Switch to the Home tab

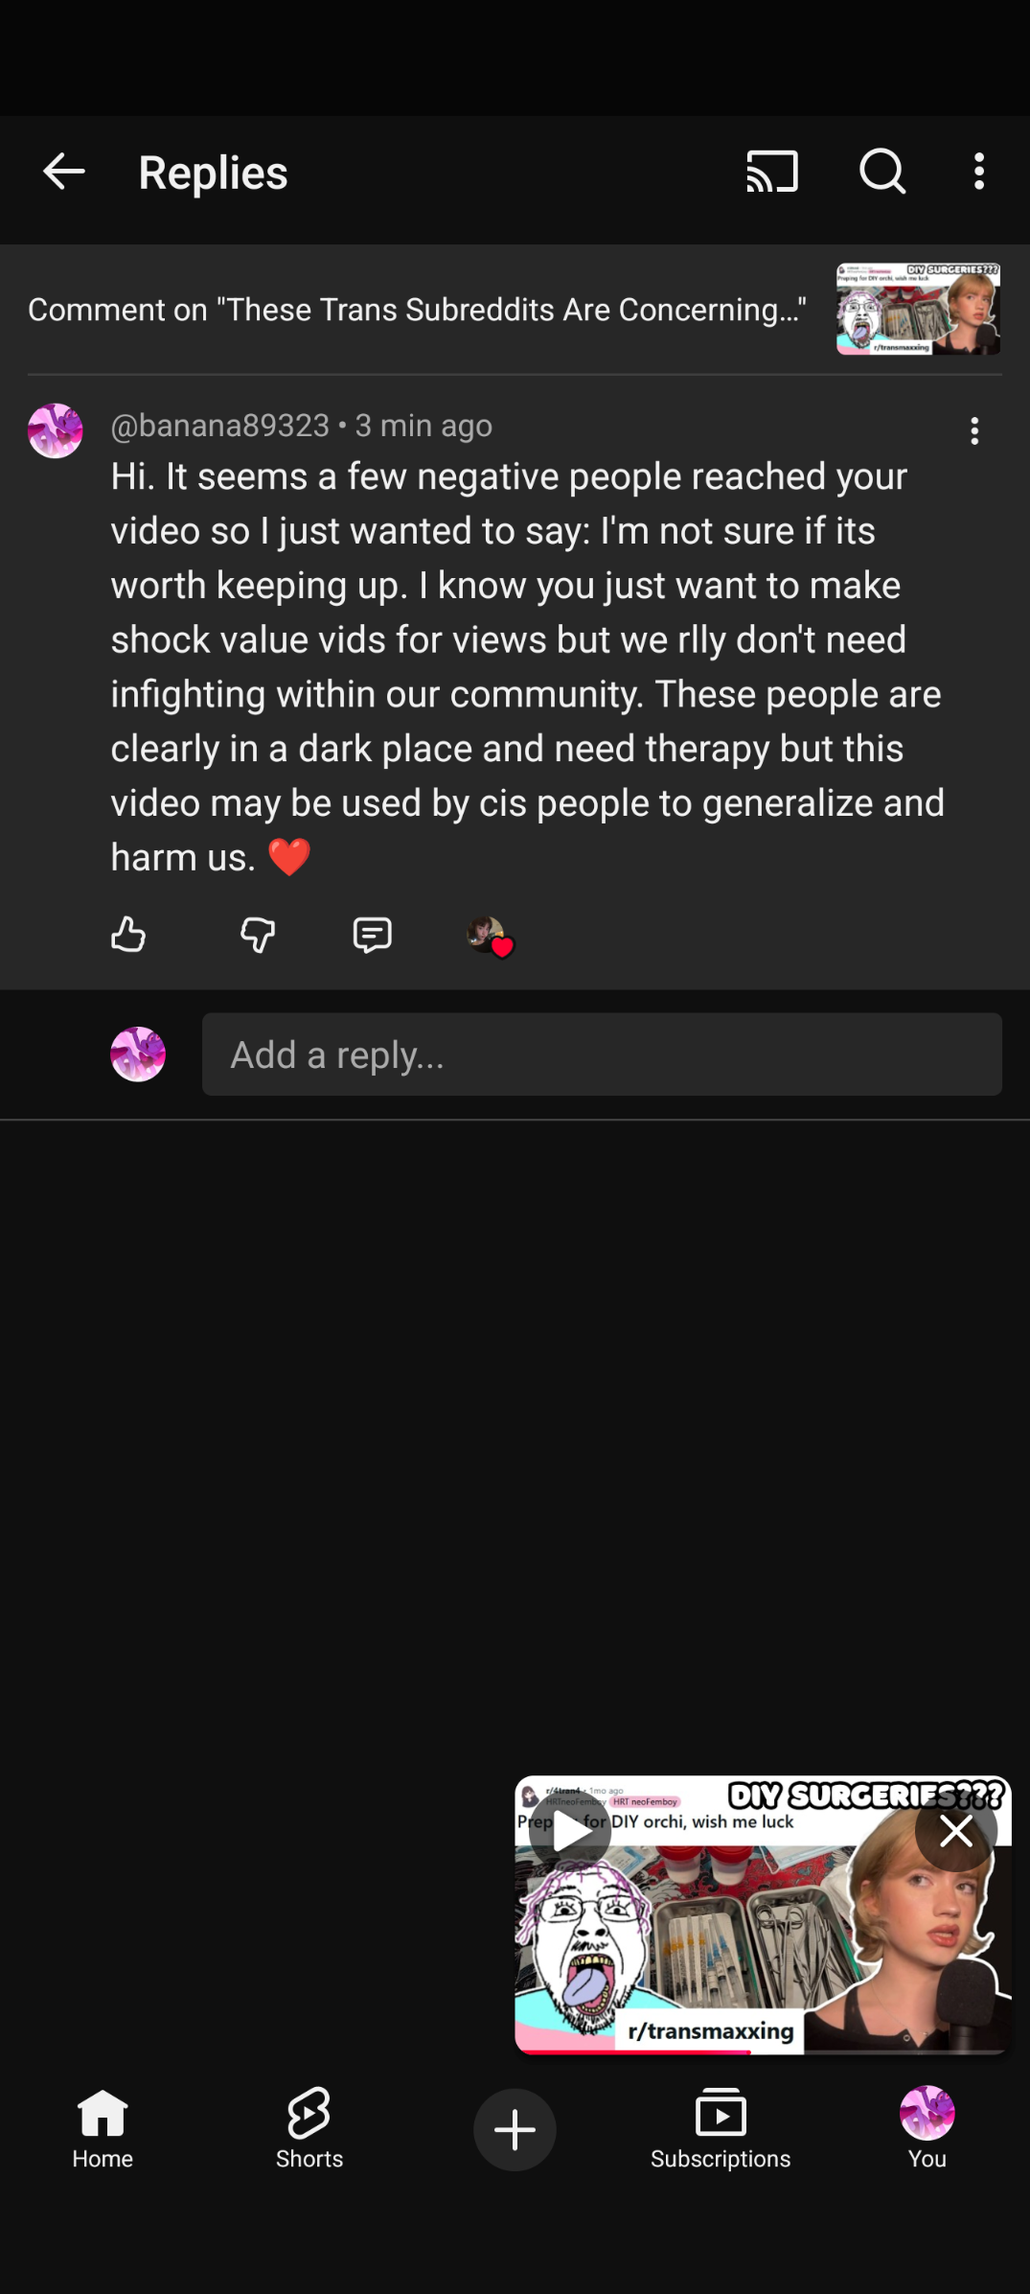103,2129
